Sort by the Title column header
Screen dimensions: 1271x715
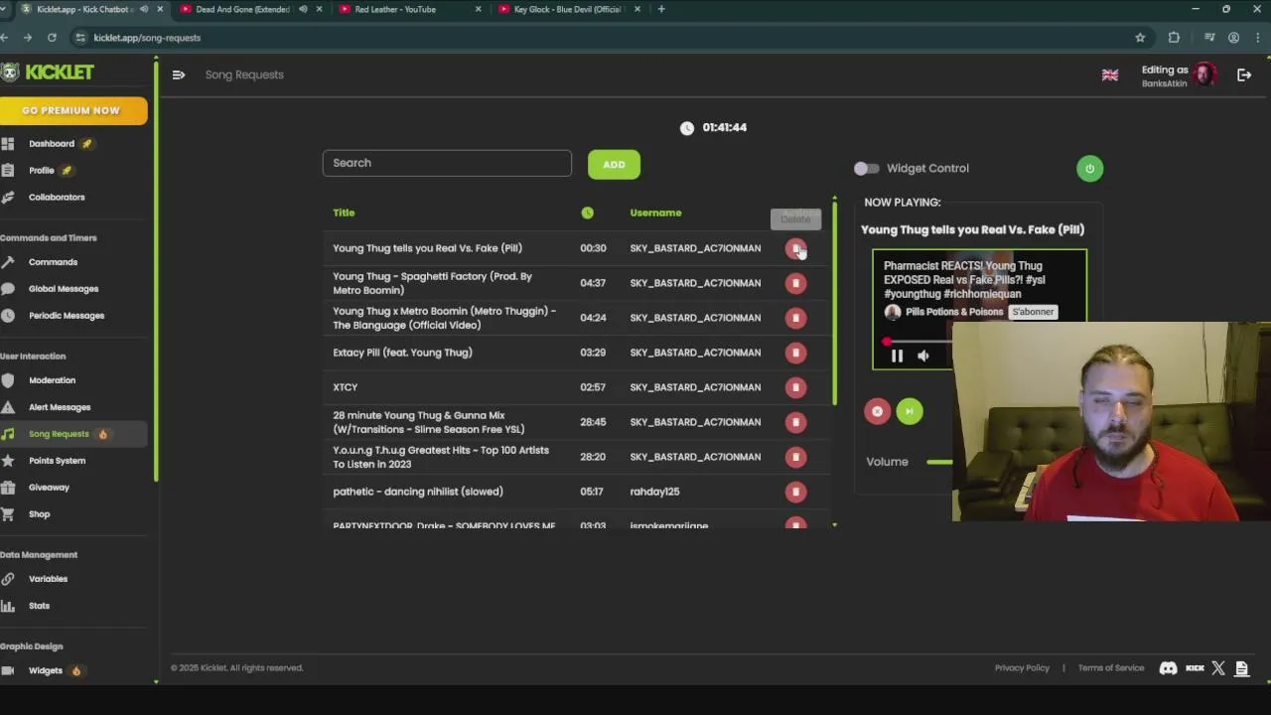click(x=344, y=213)
